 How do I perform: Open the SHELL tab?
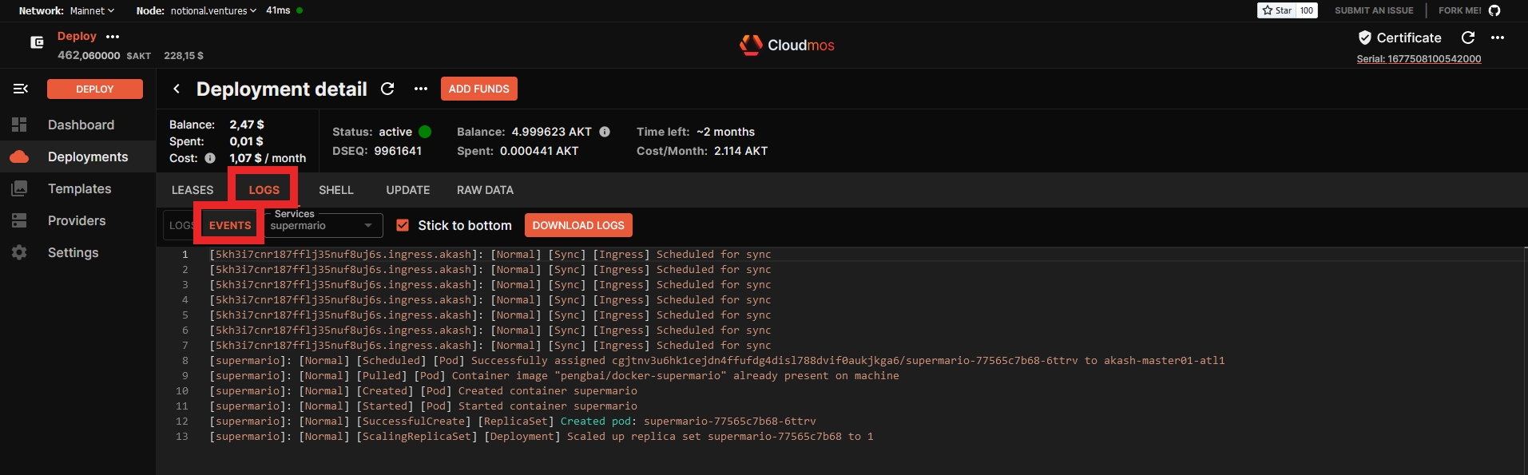tap(336, 190)
